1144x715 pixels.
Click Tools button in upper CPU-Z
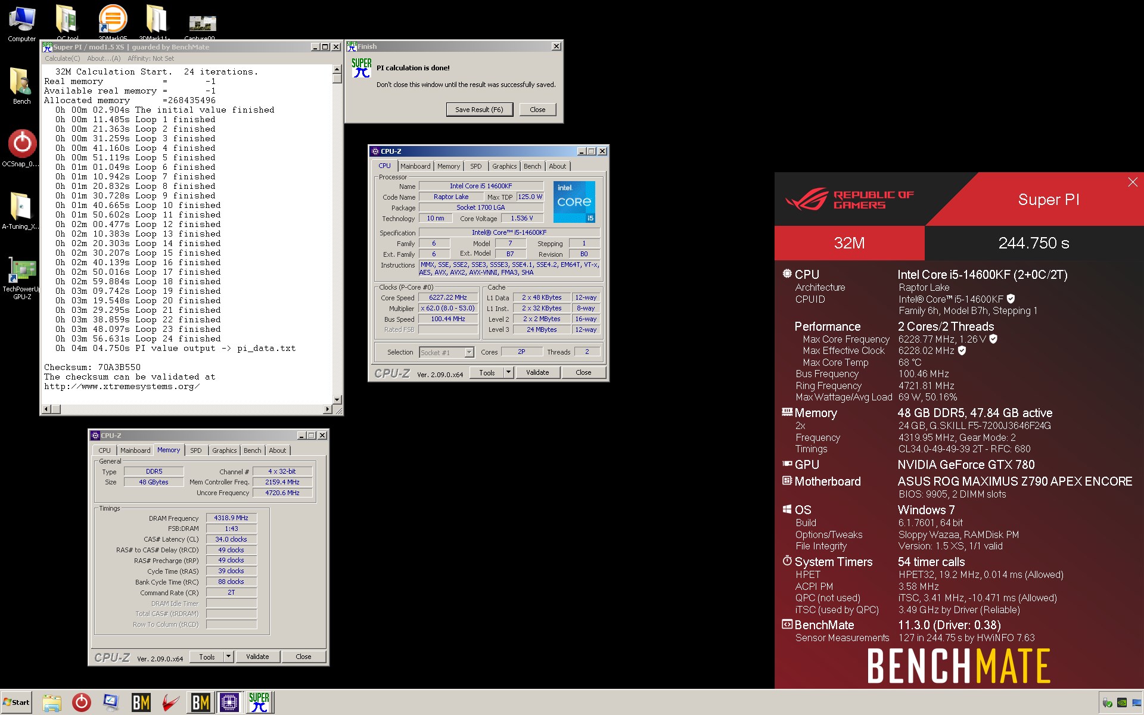point(487,372)
